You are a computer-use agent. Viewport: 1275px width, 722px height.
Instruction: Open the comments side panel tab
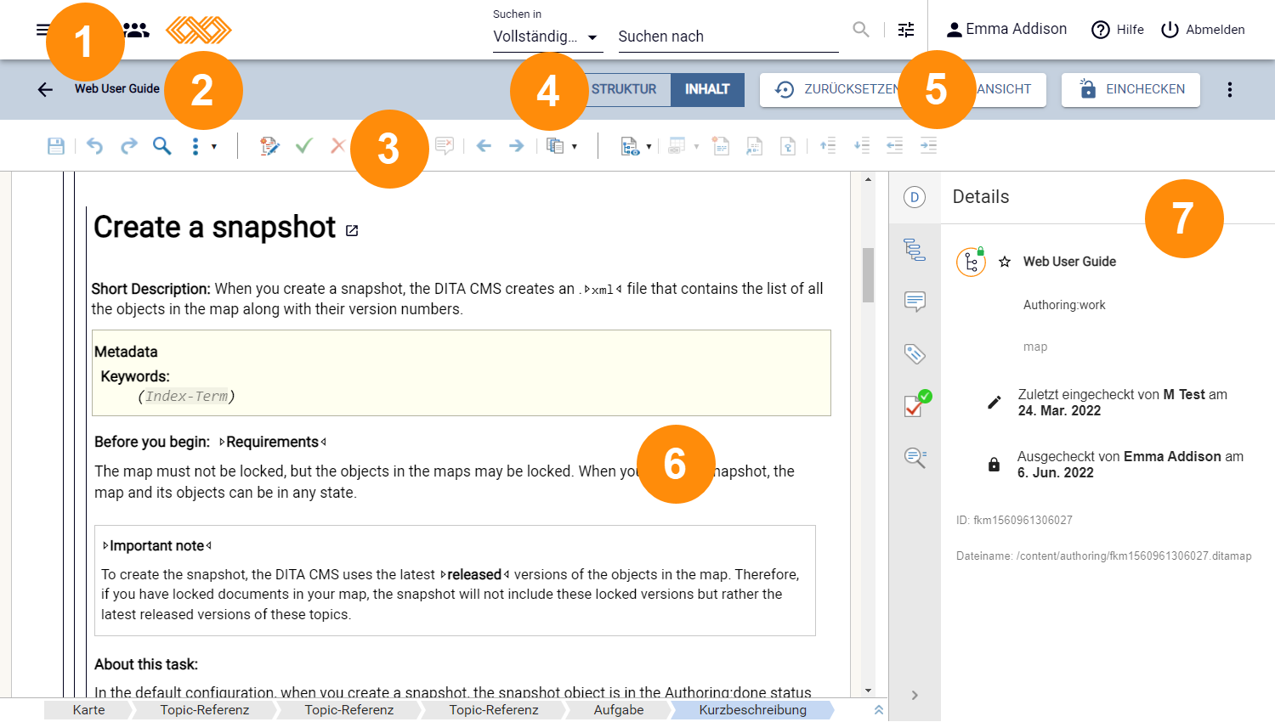pos(915,302)
